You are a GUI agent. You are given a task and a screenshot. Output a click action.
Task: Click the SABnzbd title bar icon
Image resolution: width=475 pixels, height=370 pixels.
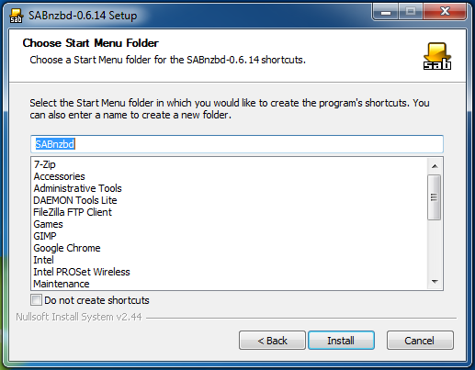click(17, 16)
